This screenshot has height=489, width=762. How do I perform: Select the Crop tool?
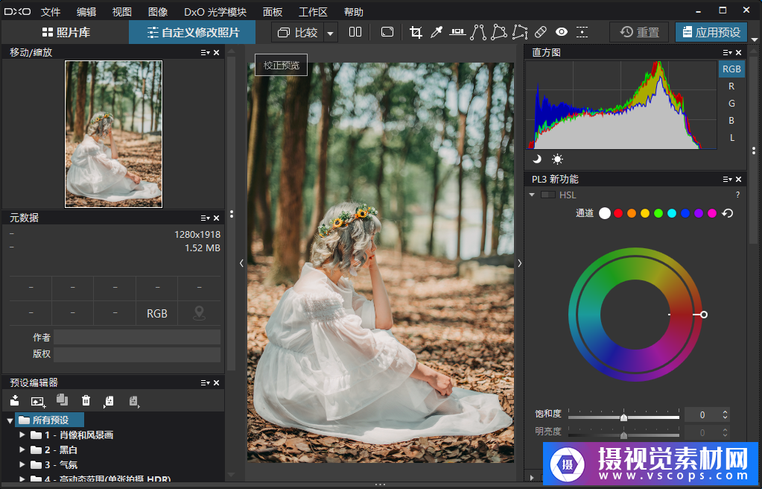(416, 32)
